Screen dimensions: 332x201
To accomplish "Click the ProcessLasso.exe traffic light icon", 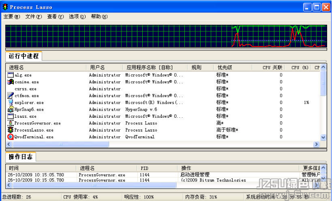I will [10, 130].
